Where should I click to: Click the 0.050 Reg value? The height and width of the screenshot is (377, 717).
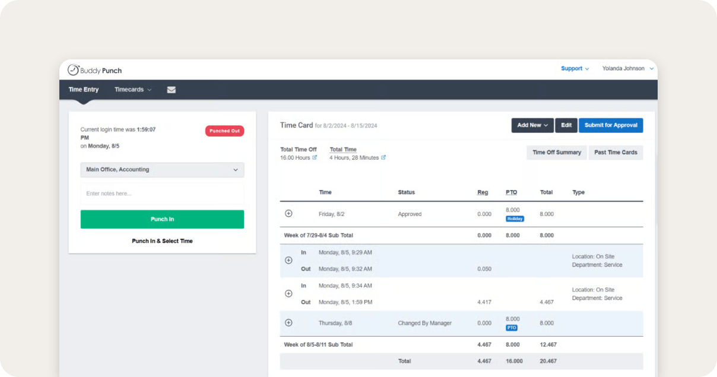484,269
